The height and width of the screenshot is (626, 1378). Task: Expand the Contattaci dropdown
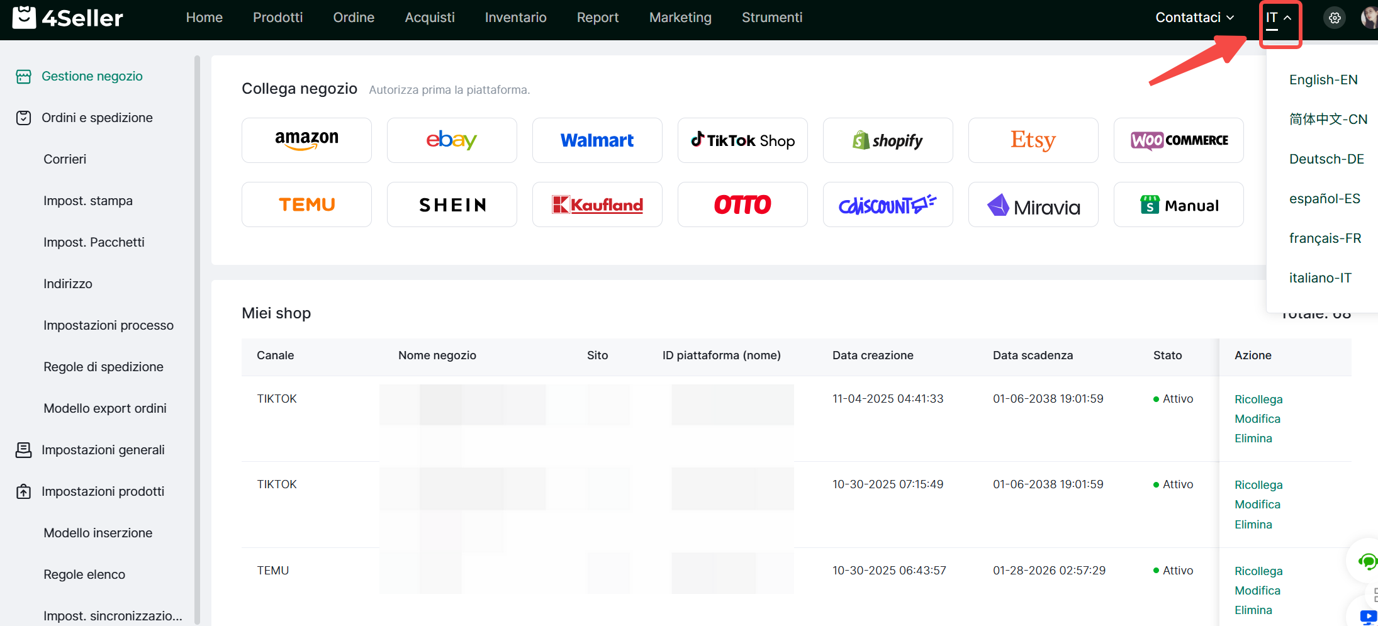point(1194,18)
